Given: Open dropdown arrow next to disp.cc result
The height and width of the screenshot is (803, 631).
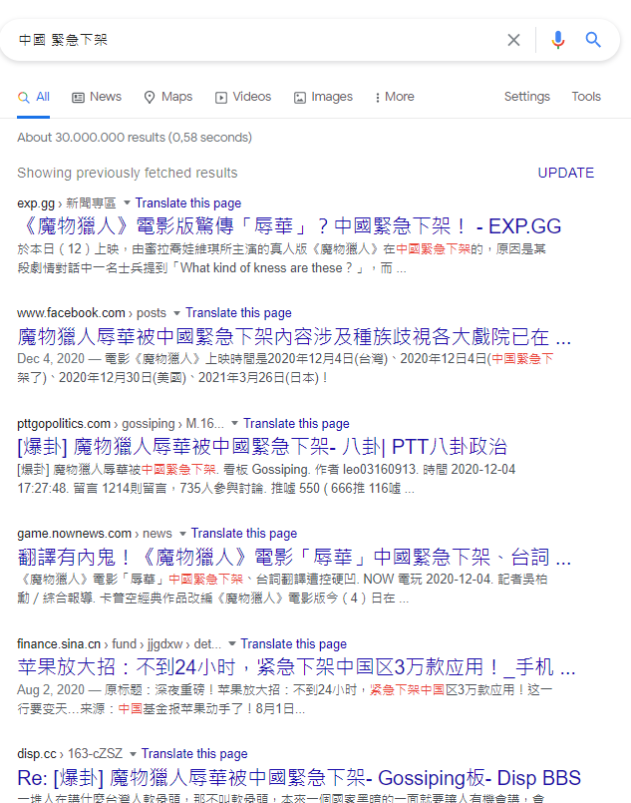Looking at the screenshot, I should (133, 753).
